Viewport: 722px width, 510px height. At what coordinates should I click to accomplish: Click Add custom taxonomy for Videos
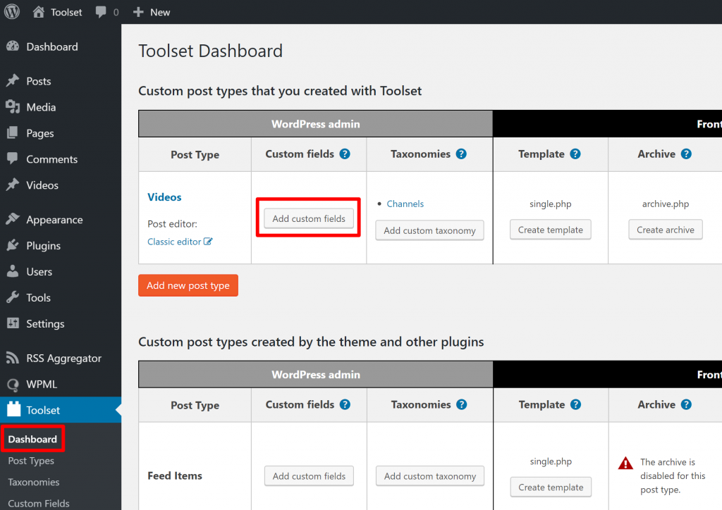tap(429, 230)
